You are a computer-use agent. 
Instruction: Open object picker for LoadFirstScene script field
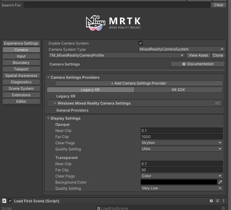pyautogui.click(x=223, y=208)
